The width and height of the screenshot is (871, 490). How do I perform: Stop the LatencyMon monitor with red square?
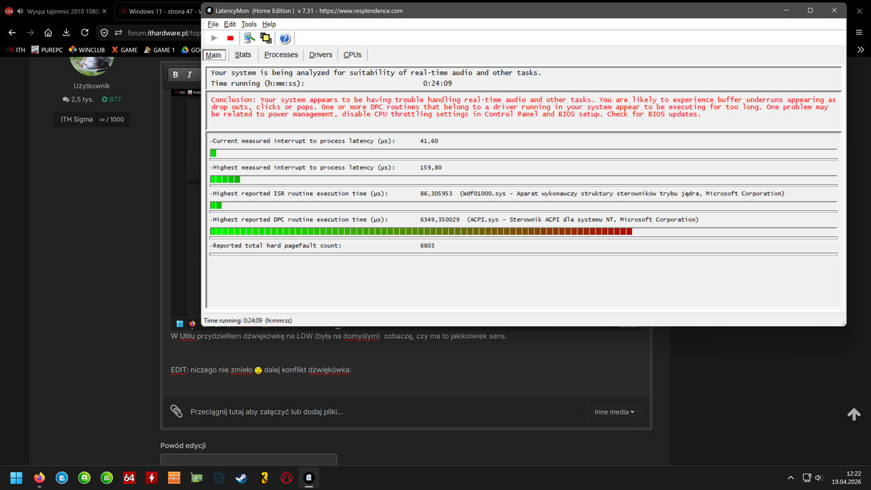point(231,38)
